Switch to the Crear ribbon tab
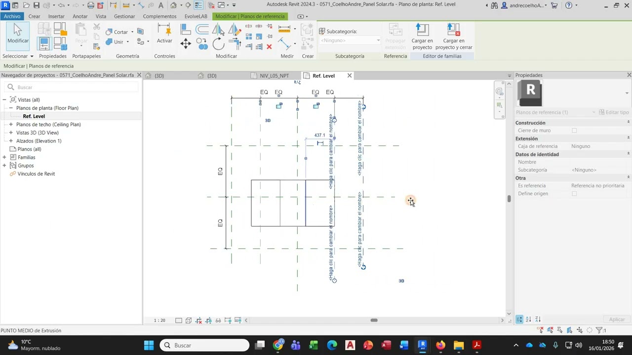The image size is (632, 355). (x=34, y=16)
